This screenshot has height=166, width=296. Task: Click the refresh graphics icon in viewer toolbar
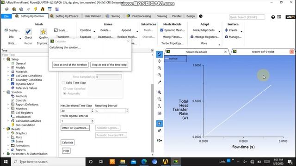[x=159, y=54]
